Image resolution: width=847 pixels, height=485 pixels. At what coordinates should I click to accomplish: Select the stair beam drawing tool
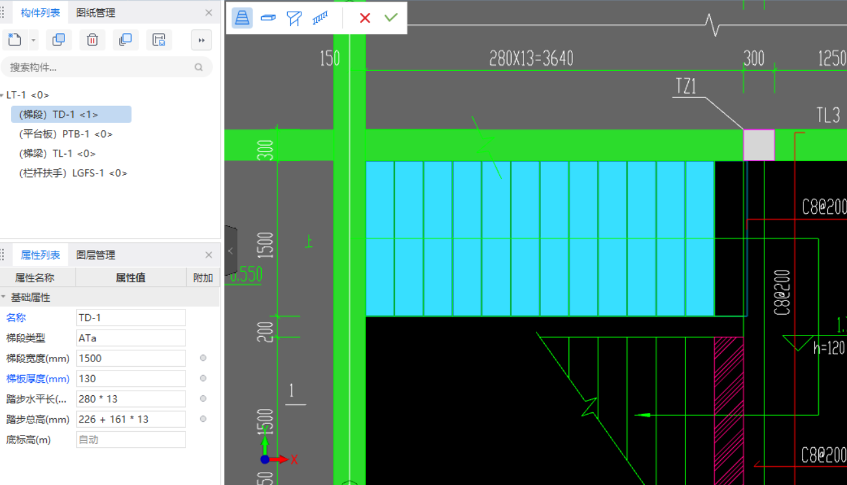coord(294,18)
